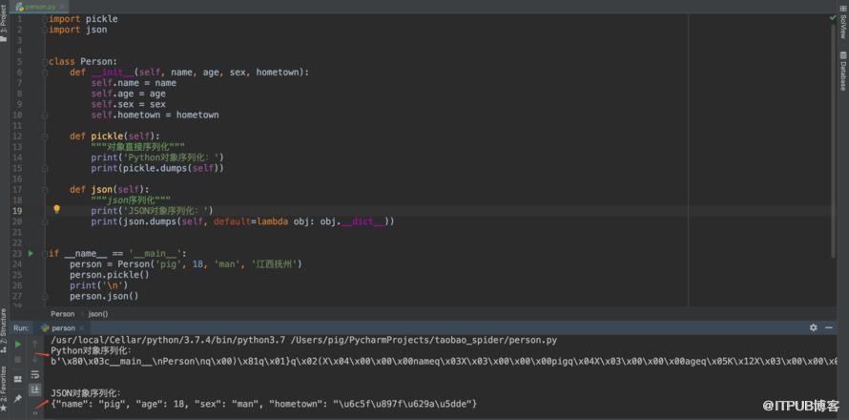Click the green inspection checkmark indicator
The image size is (849, 420).
(833, 18)
